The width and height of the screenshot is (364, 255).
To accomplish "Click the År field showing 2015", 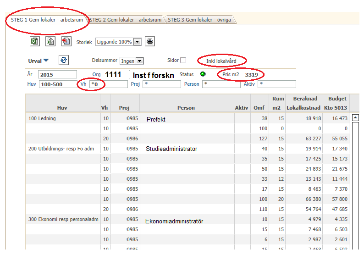I will click(x=57, y=75).
